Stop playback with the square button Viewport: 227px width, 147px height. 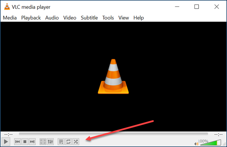click(25, 142)
